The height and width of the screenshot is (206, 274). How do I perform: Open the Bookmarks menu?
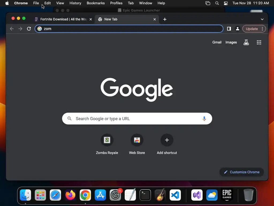96,3
